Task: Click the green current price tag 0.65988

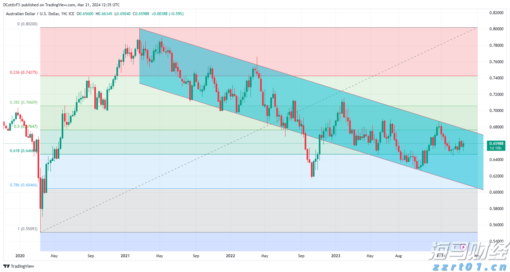Action: click(496, 144)
